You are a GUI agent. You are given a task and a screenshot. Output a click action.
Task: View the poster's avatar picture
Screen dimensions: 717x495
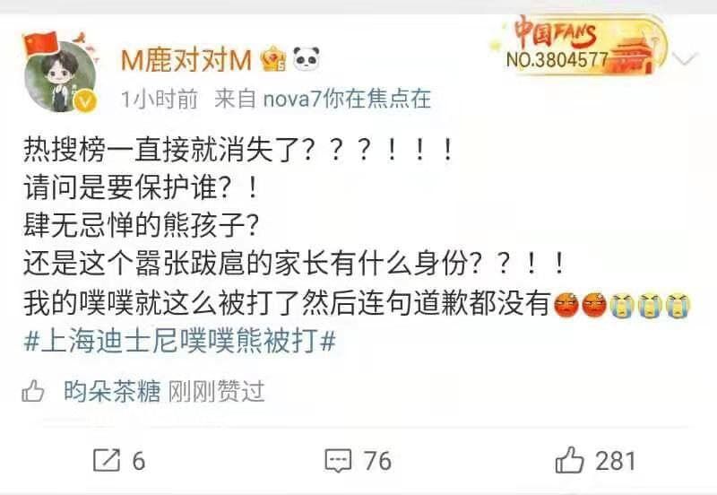click(59, 75)
